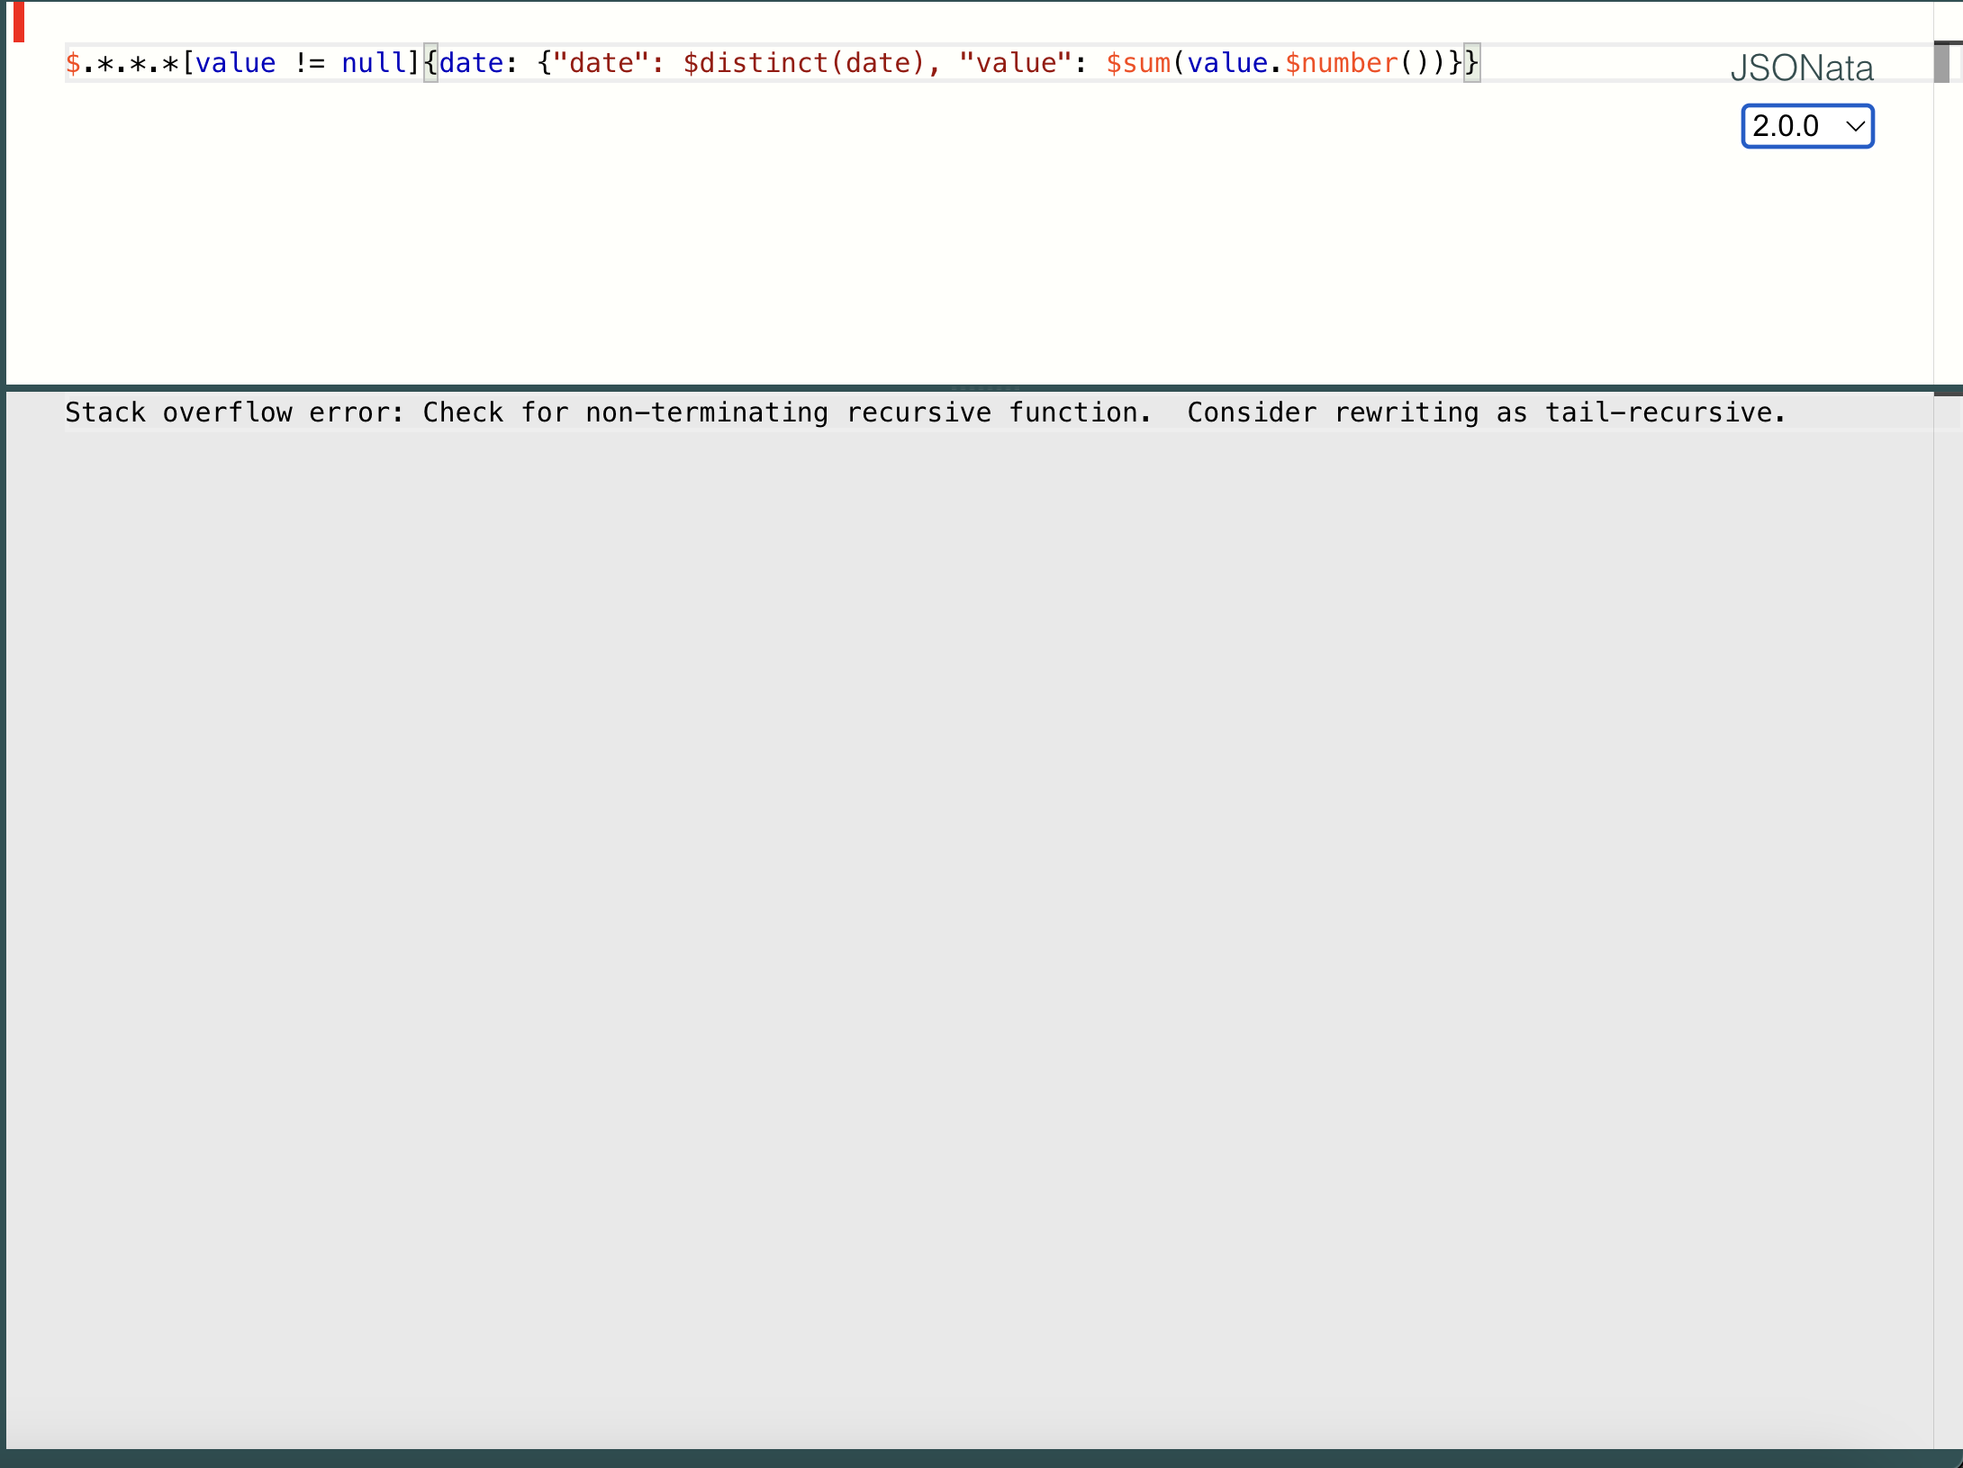Click the JSONata title label

[x=1801, y=68]
